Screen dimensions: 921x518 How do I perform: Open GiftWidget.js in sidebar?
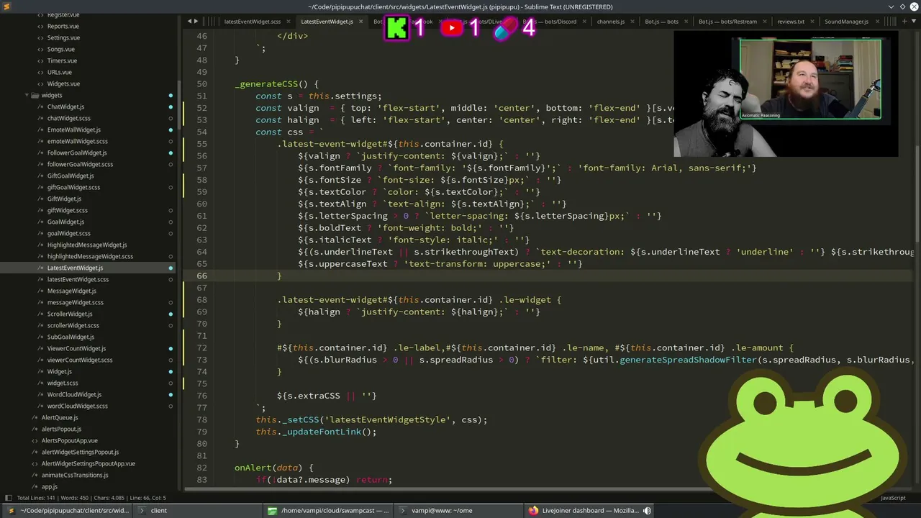coord(64,199)
